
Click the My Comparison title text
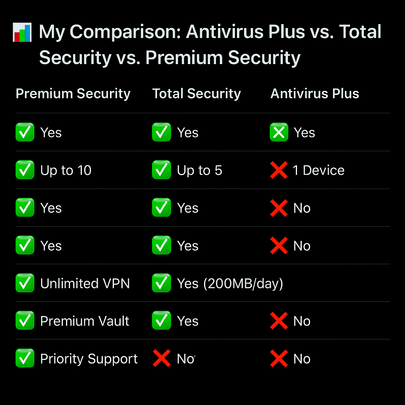(x=210, y=44)
